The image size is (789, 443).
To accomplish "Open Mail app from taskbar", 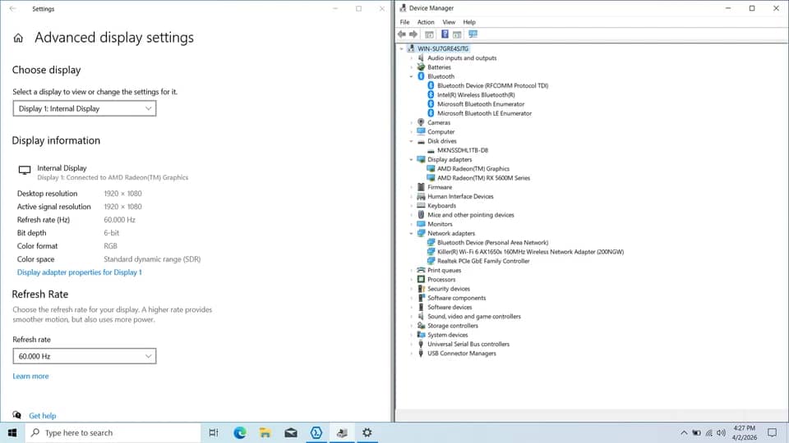I will click(x=291, y=432).
